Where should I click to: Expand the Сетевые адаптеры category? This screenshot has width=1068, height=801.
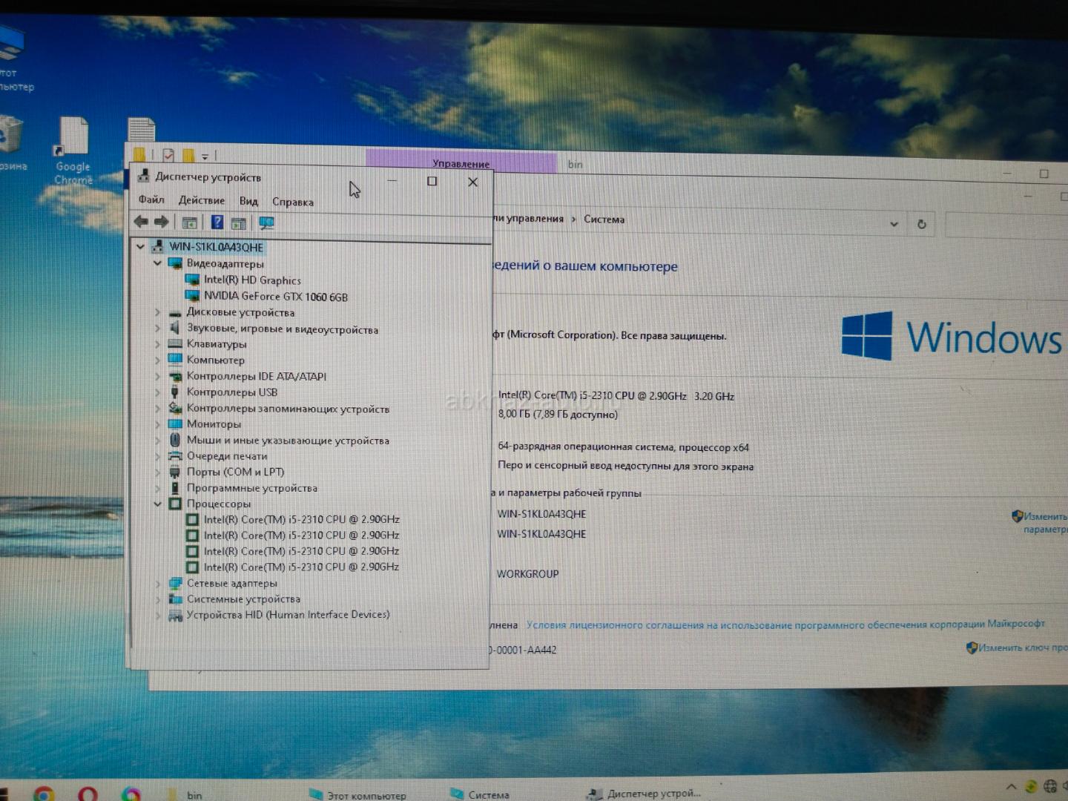coord(157,583)
